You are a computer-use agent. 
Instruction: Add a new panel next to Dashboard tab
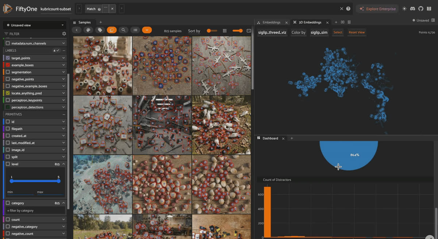click(292, 138)
